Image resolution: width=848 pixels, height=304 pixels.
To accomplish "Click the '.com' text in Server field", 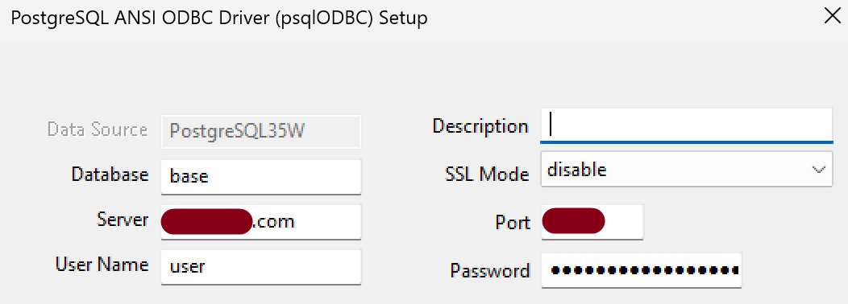I will coord(274,221).
